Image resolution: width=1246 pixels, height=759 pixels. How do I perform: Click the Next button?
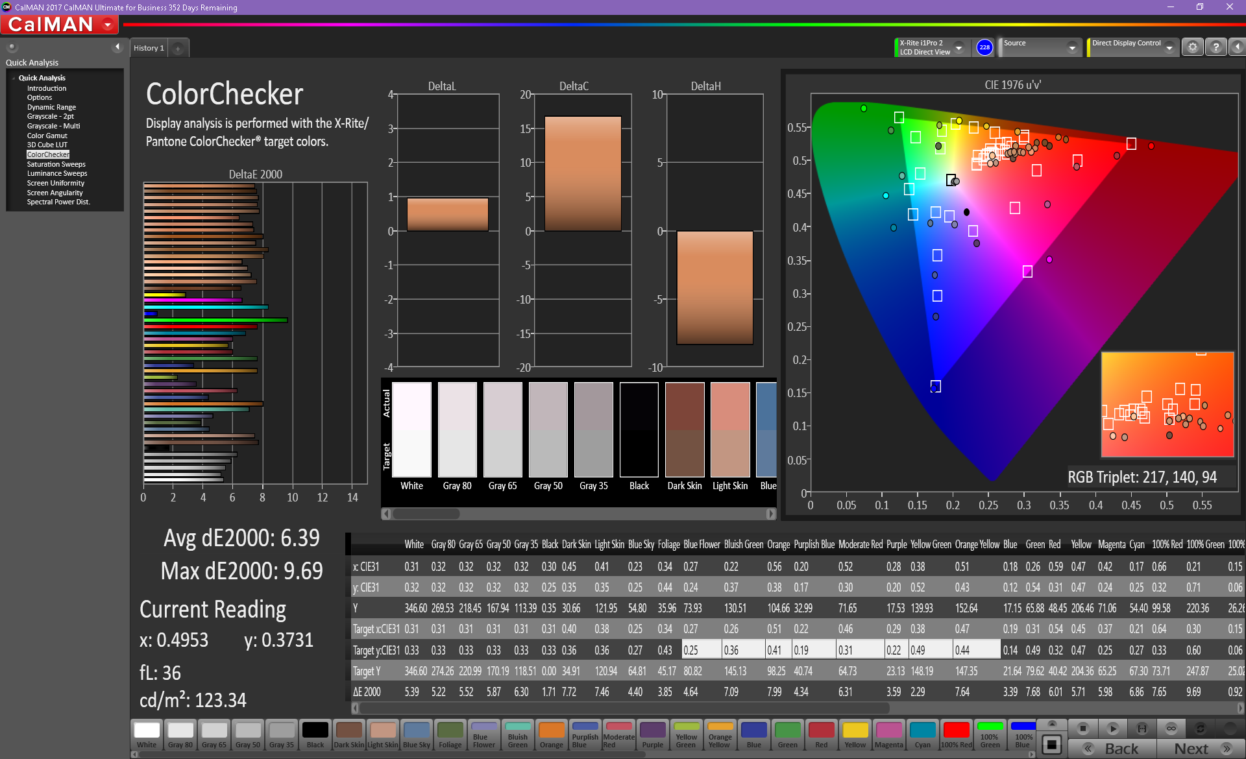coord(1200,749)
